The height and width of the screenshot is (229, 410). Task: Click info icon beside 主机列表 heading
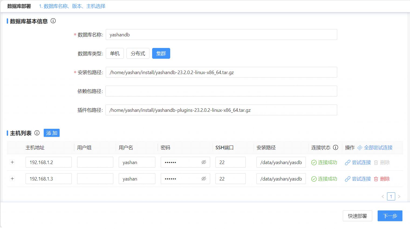[37, 133]
